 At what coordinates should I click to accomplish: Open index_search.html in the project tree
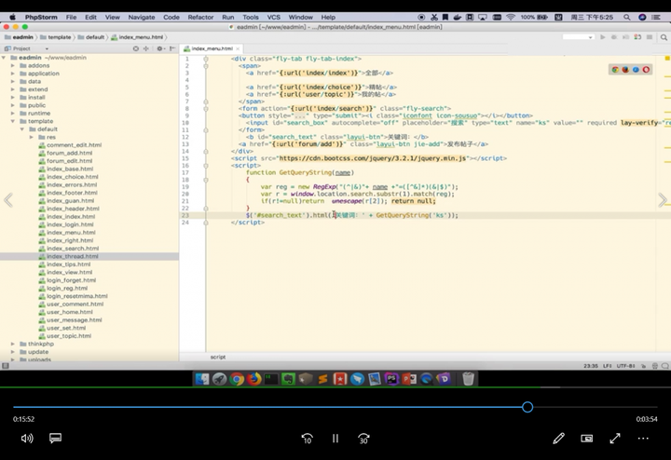pos(72,249)
